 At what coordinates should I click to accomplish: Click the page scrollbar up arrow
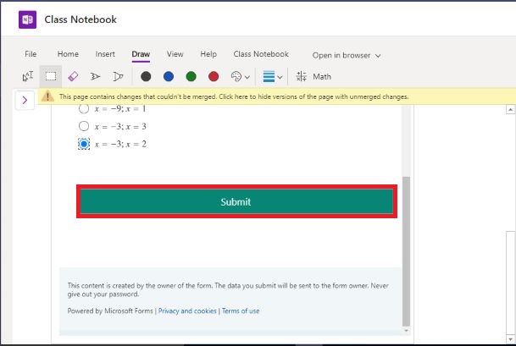(x=510, y=109)
